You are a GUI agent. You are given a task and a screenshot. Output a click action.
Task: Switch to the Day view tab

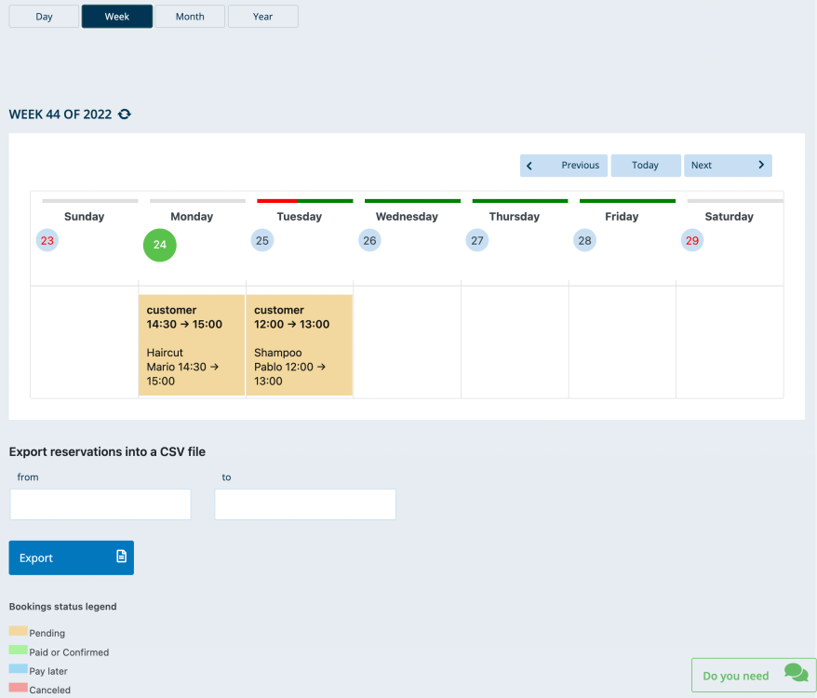click(43, 16)
